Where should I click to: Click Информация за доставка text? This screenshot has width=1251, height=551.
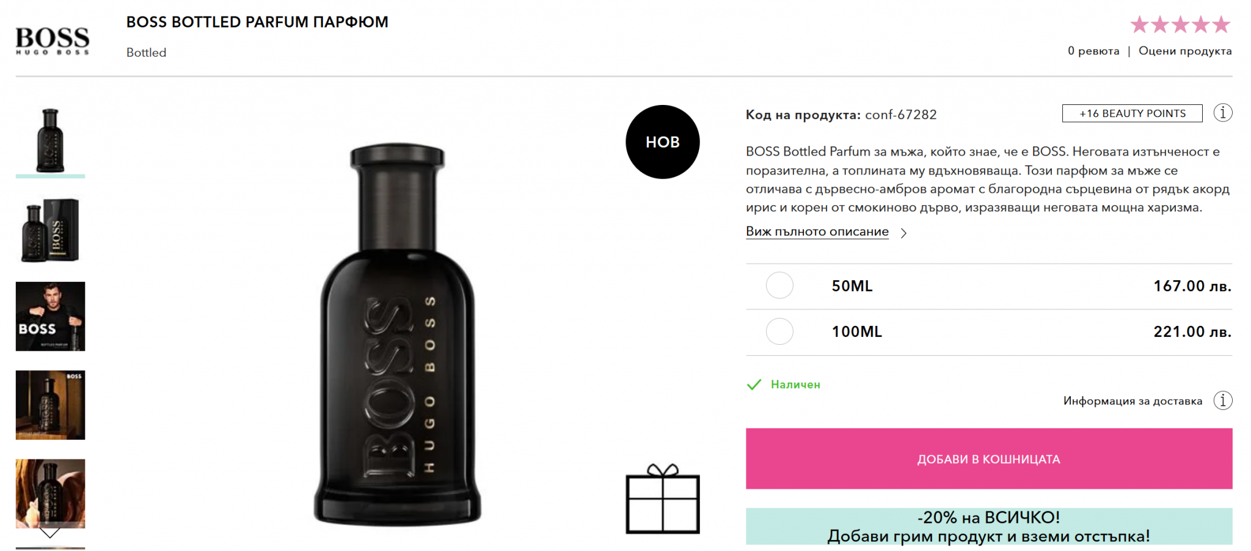click(1132, 401)
